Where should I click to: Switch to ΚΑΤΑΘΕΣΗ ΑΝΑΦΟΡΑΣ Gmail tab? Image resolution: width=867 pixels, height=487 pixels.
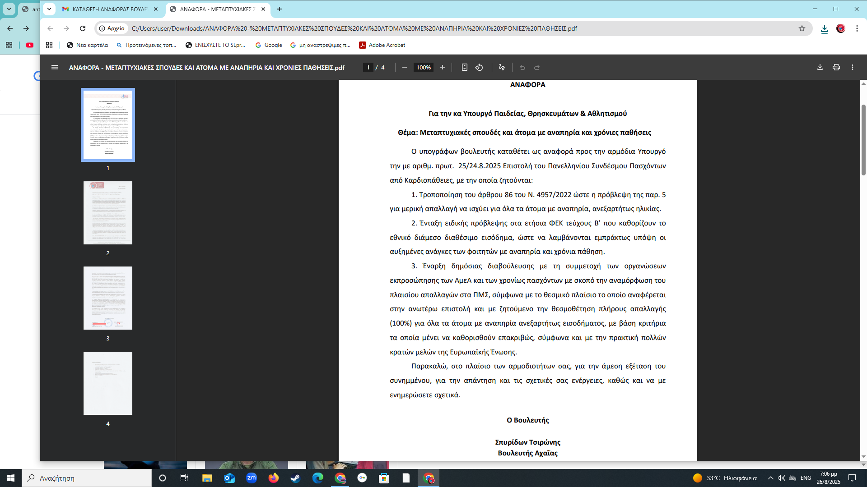tap(108, 9)
